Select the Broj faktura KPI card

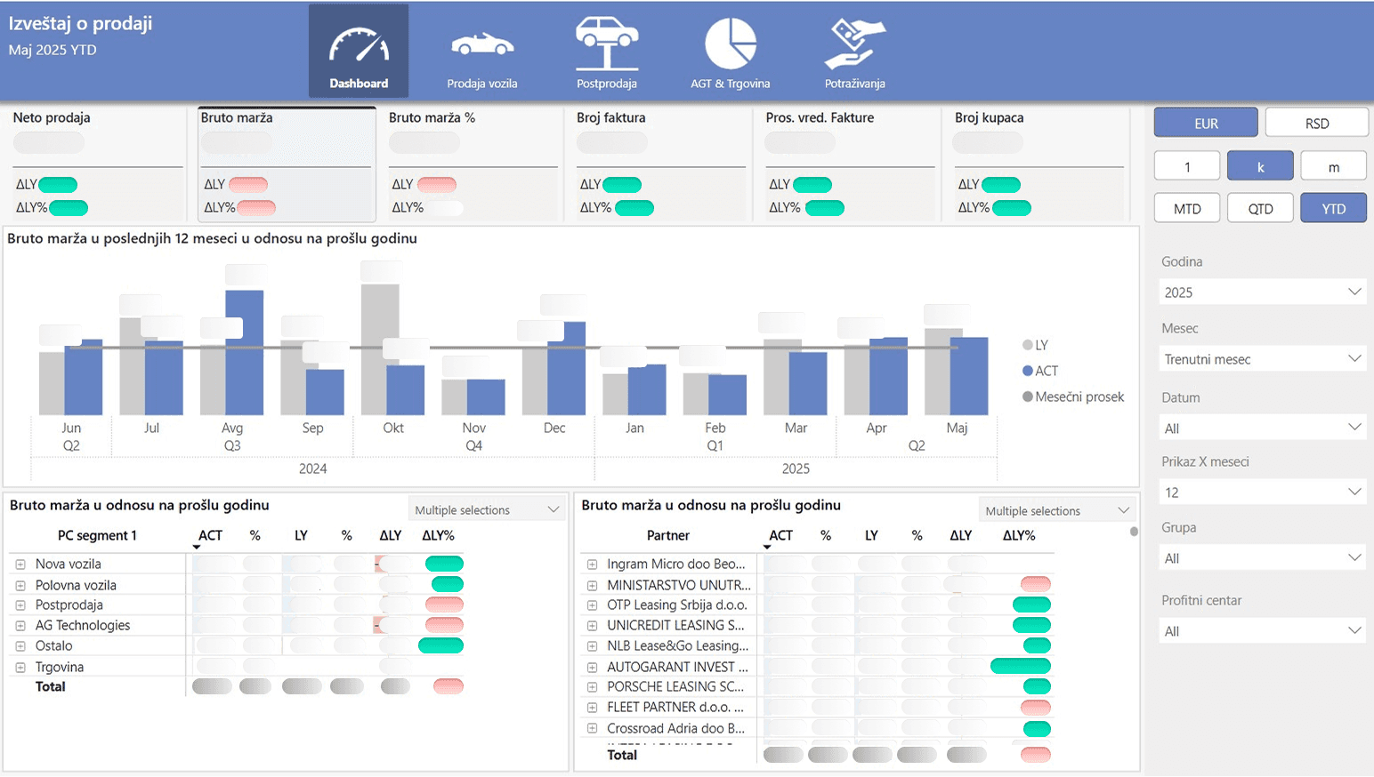click(661, 164)
